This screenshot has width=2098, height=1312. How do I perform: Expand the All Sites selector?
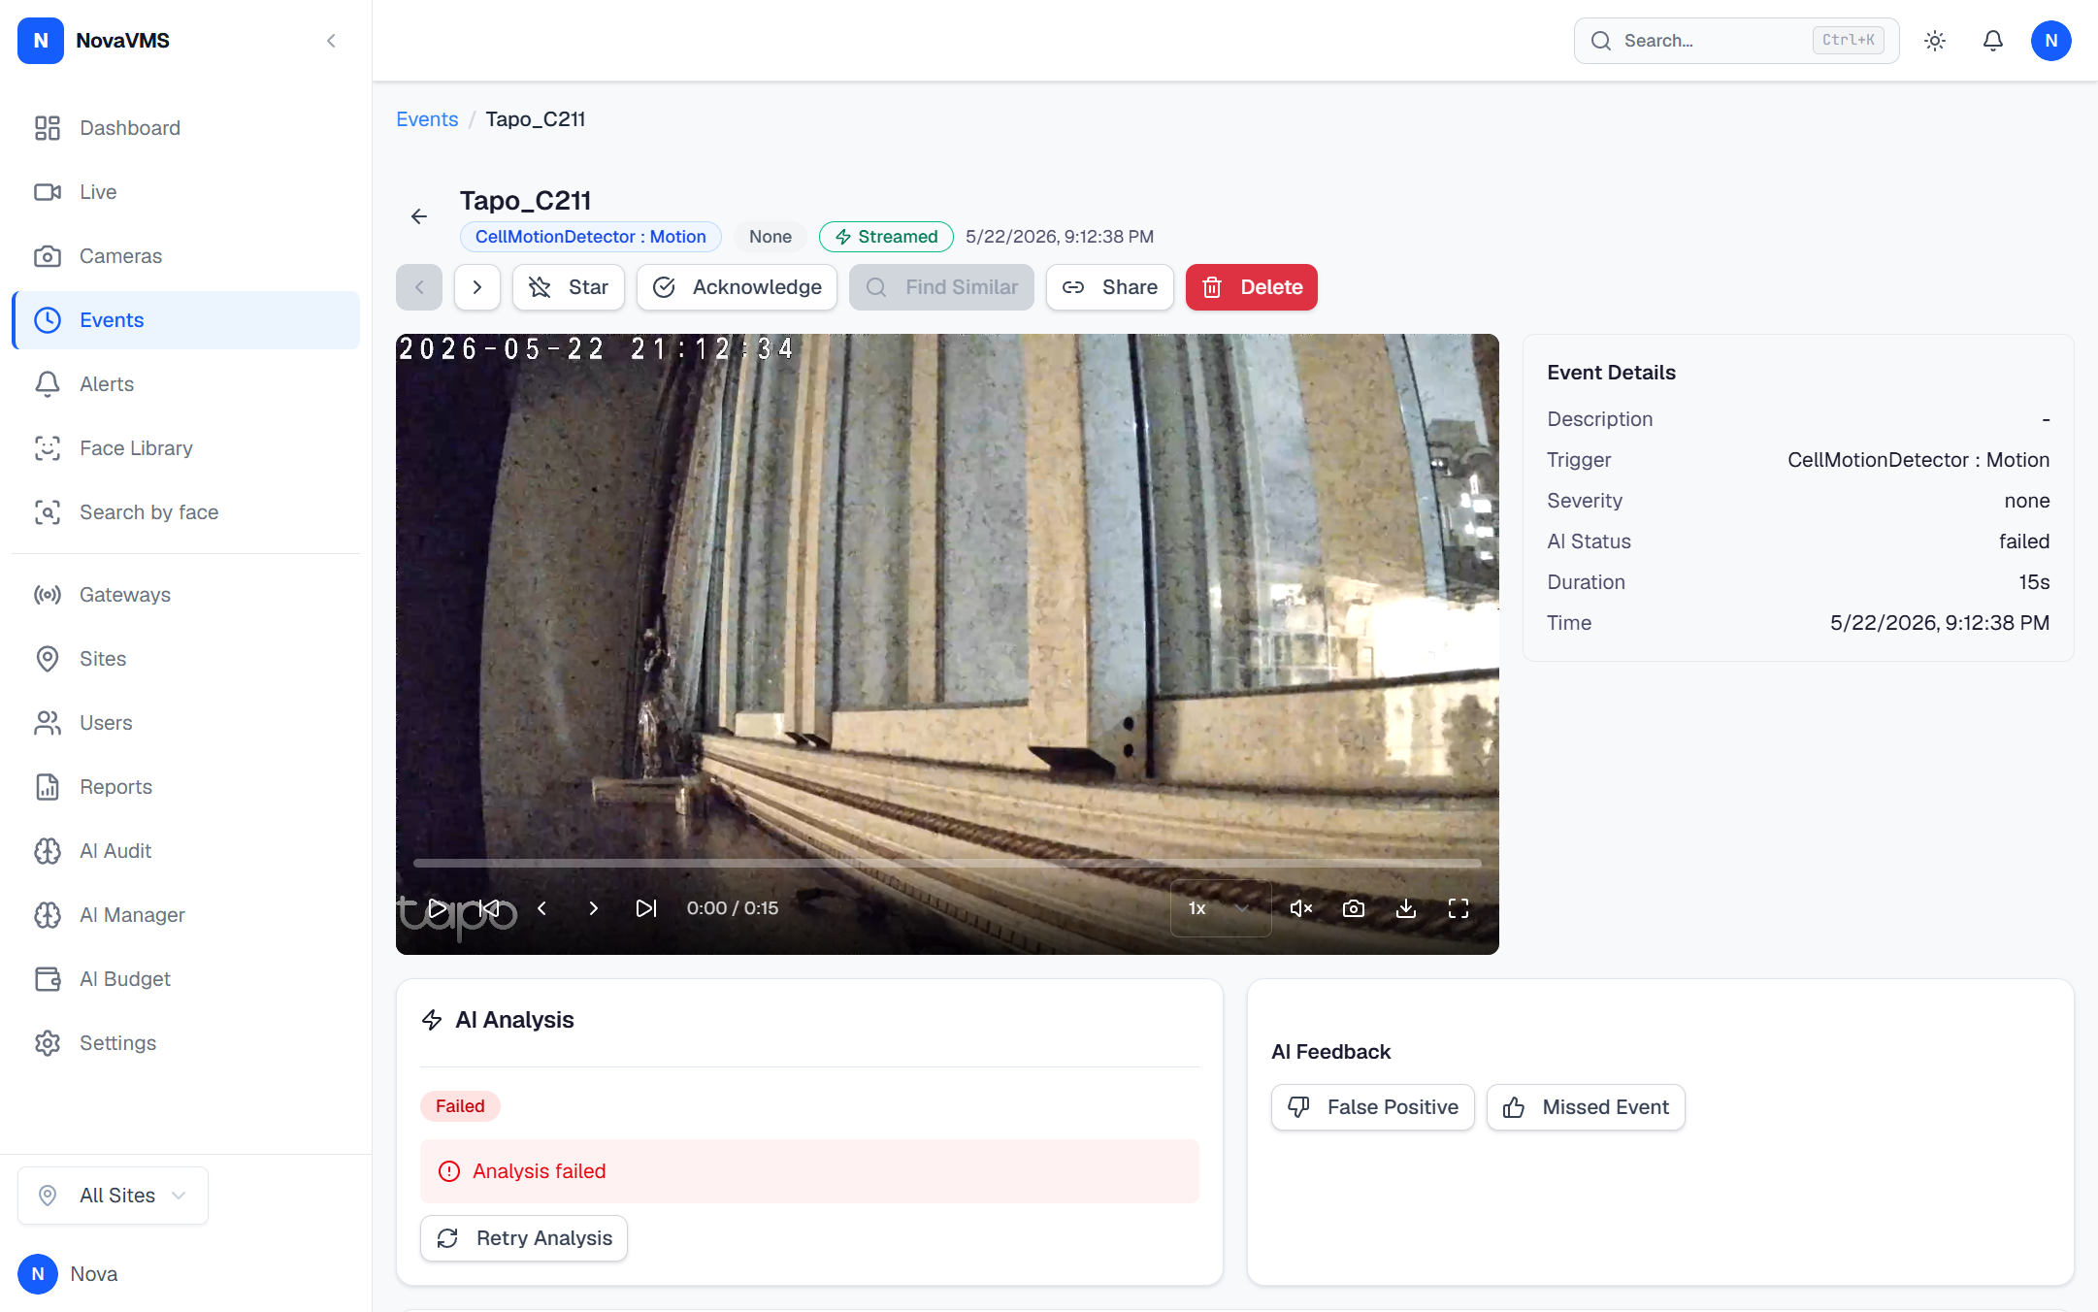click(x=113, y=1196)
